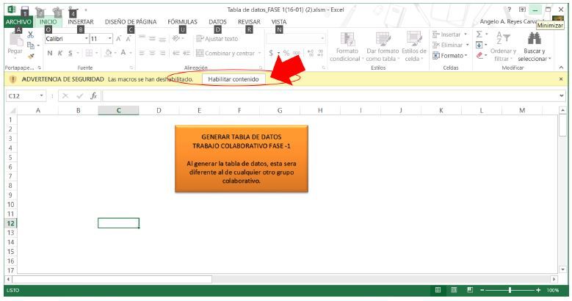Select the column G header

[x=280, y=110]
